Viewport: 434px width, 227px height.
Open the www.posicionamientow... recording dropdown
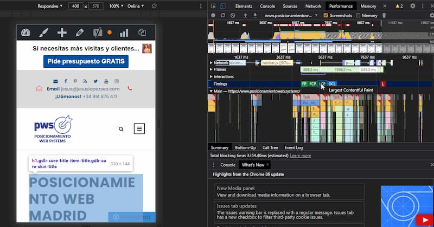(x=291, y=16)
